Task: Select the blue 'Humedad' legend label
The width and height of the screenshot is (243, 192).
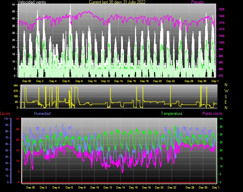Action: tap(42, 114)
